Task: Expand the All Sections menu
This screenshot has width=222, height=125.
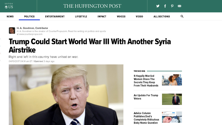Action: click(161, 16)
